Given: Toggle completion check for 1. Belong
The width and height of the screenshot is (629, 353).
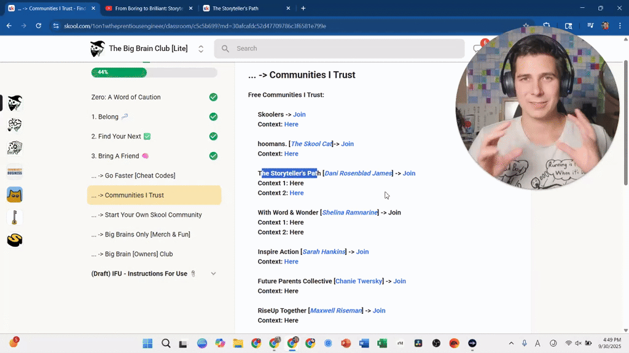Looking at the screenshot, I should click(x=213, y=116).
